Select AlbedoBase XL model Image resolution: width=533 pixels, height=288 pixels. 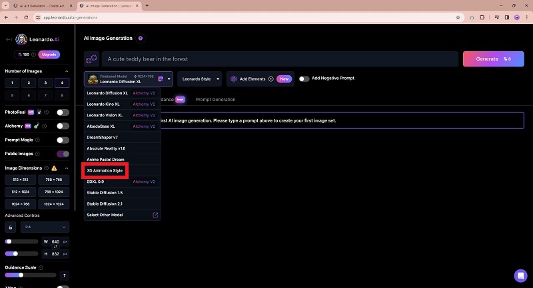pos(123,126)
